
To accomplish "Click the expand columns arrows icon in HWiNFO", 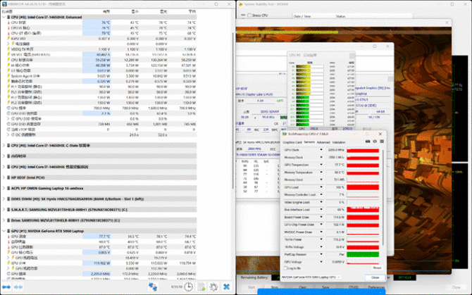I will (x=6, y=287).
